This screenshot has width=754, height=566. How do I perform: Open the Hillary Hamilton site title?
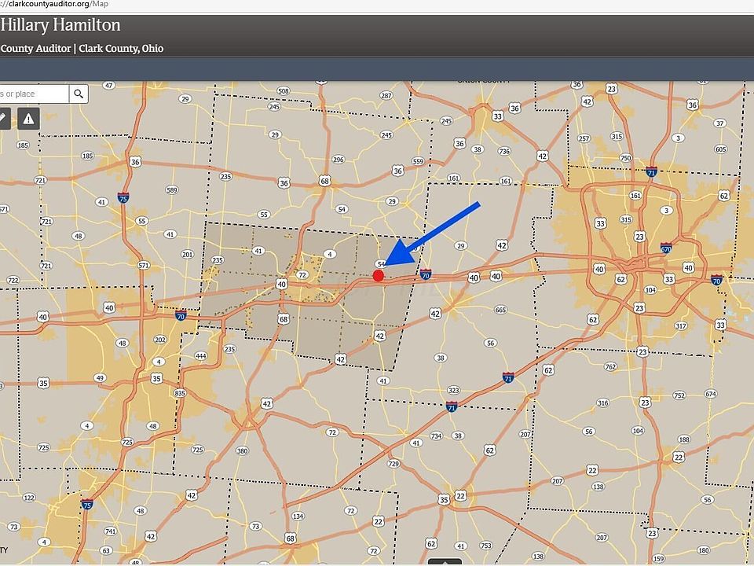60,25
